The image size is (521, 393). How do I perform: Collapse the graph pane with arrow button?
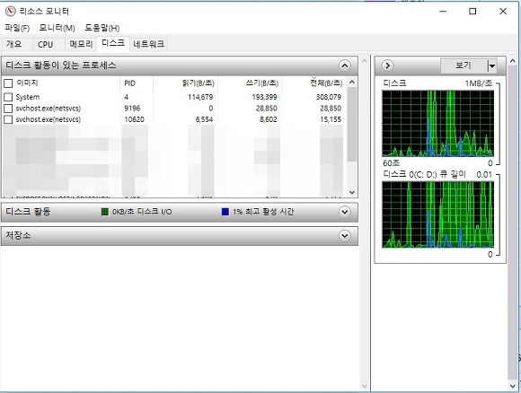coord(388,65)
